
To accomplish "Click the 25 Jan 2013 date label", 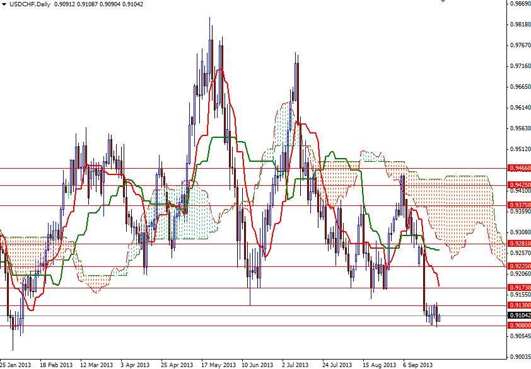I will [x=15, y=365].
